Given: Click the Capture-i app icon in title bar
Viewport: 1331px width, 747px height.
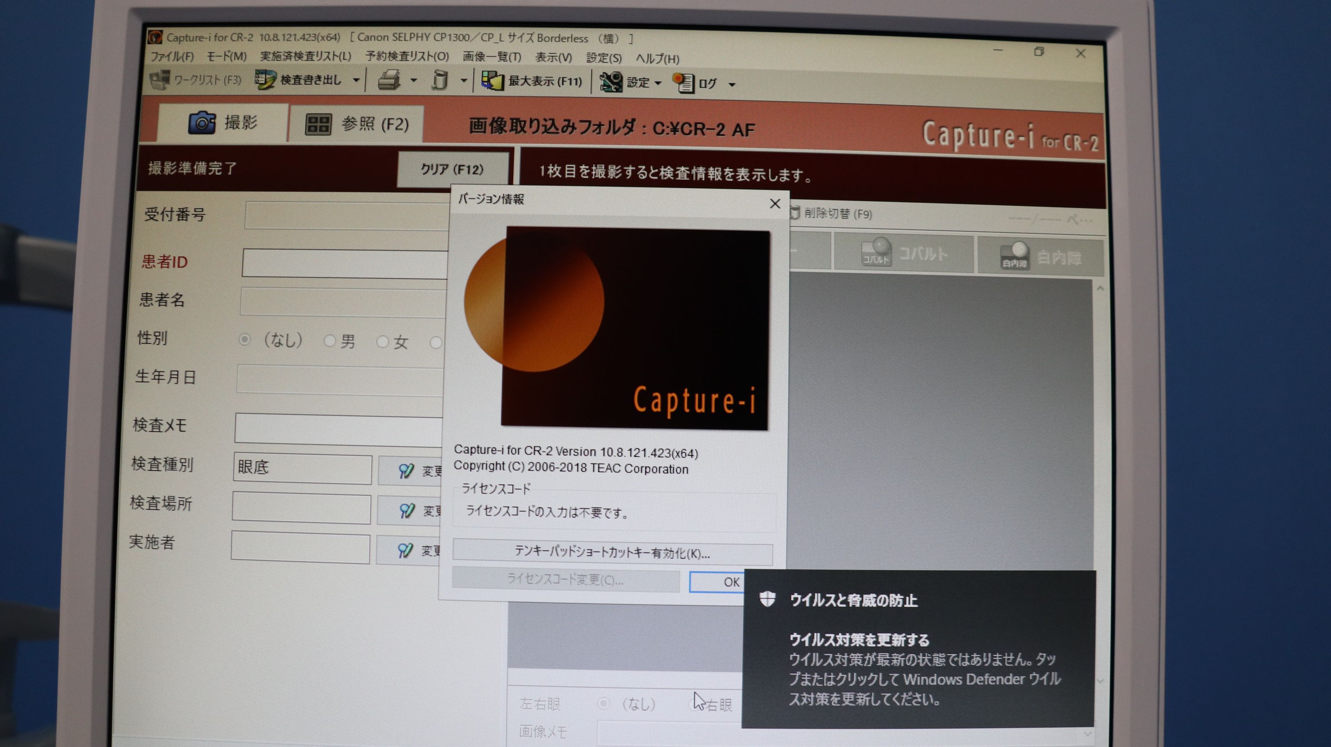Looking at the screenshot, I should 155,37.
